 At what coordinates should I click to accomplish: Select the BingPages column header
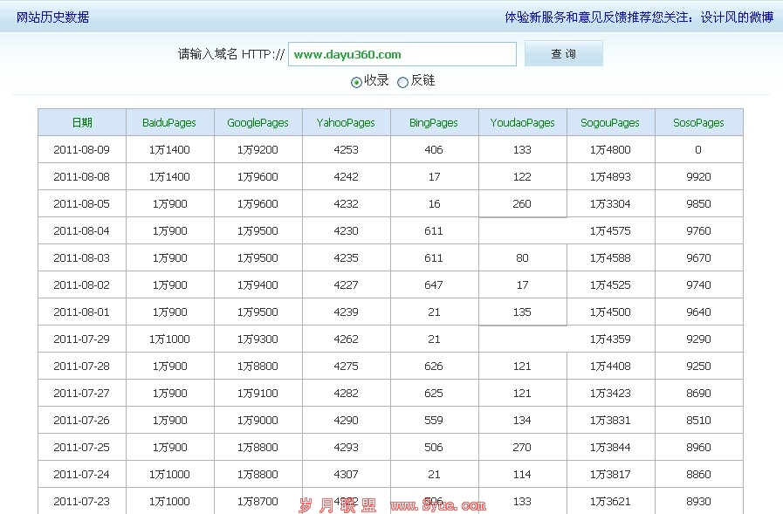[x=434, y=123]
